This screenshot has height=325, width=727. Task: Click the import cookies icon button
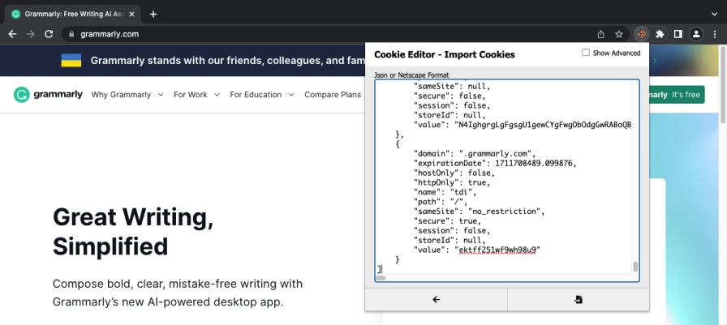(579, 300)
